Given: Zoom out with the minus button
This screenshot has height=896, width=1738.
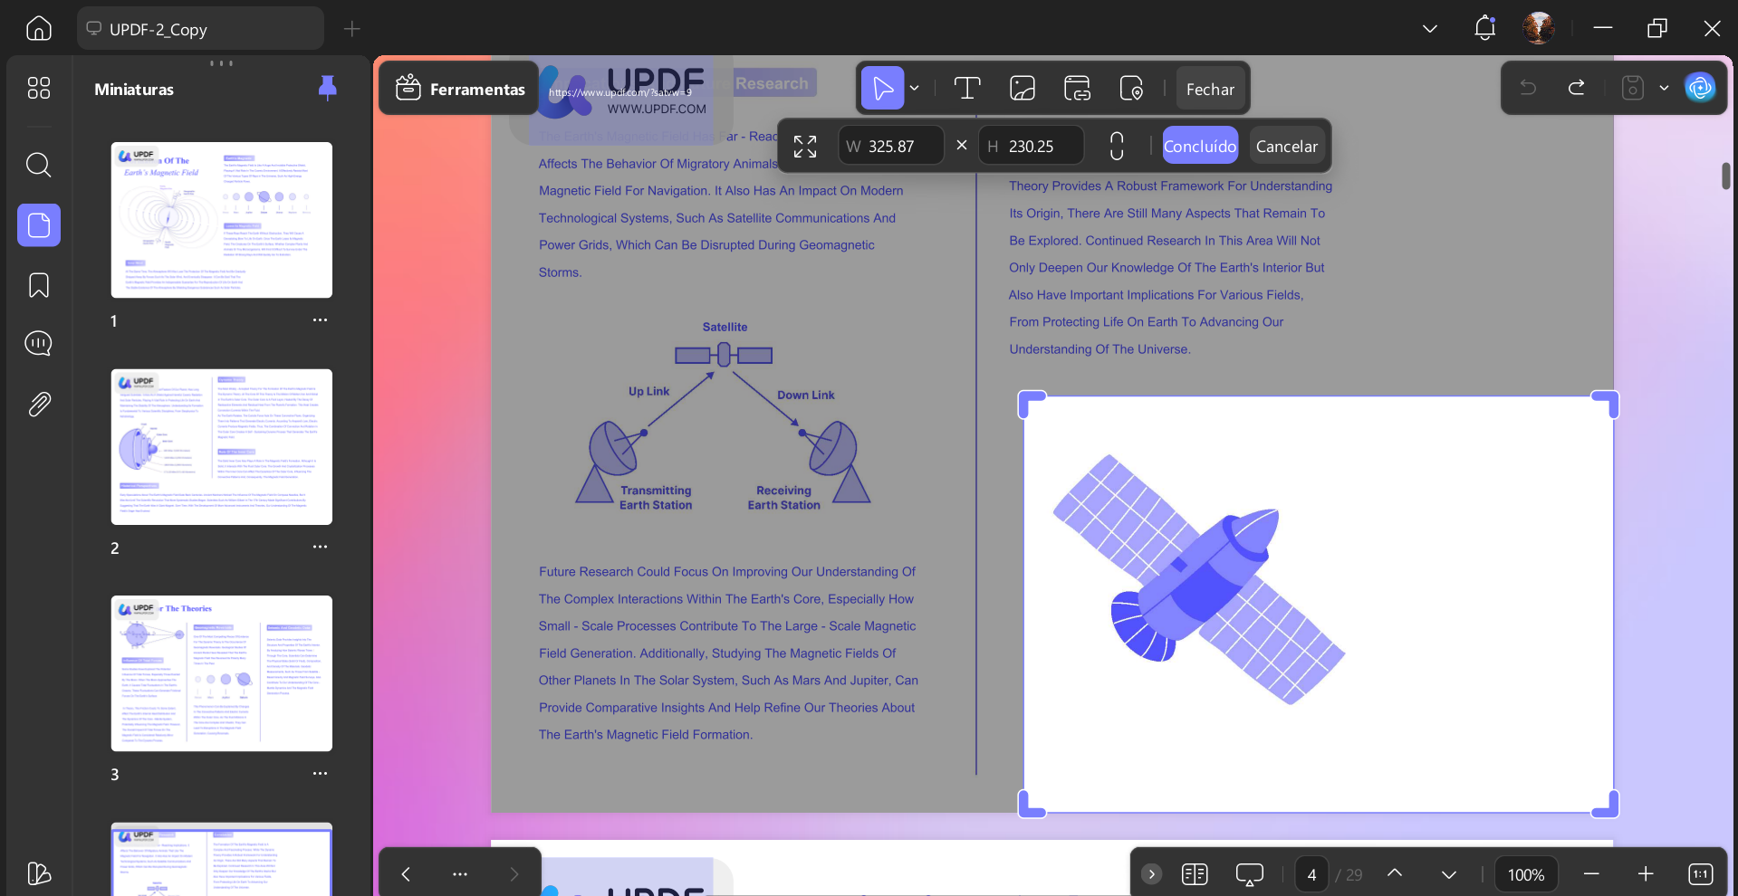Looking at the screenshot, I should point(1591,874).
